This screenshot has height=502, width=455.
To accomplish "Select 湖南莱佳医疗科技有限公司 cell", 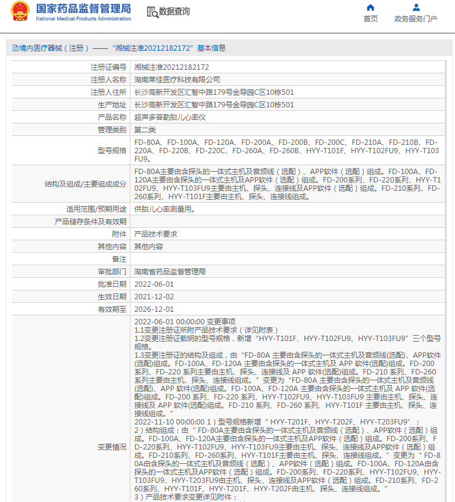I will coord(177,80).
